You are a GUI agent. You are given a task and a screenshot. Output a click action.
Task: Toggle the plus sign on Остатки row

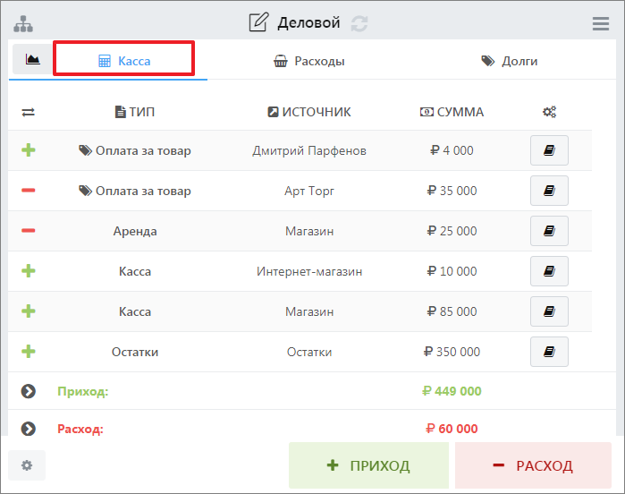click(x=28, y=352)
